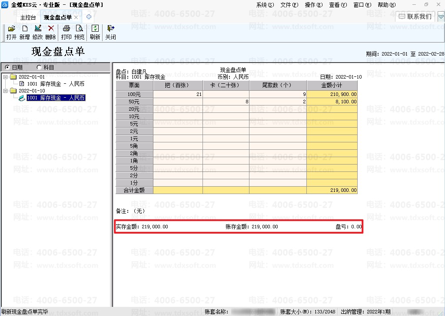Open the 帮助(H) menu
The height and width of the screenshot is (316, 445).
386,5
